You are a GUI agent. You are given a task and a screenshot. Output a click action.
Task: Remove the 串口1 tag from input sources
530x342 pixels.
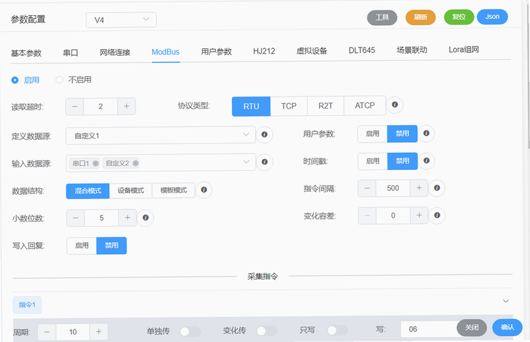tap(95, 163)
